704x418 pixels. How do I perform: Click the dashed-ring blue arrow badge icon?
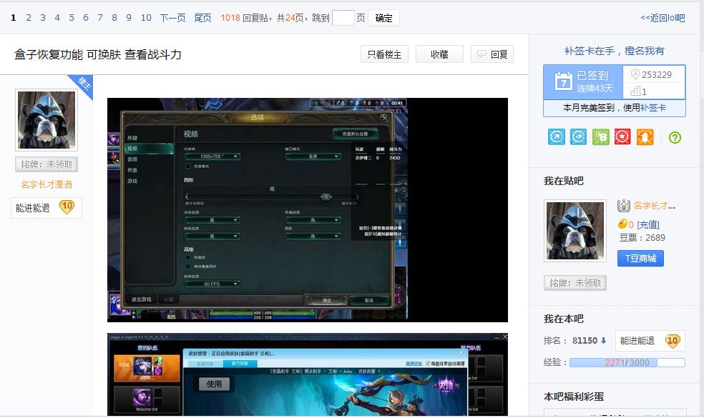tap(578, 136)
